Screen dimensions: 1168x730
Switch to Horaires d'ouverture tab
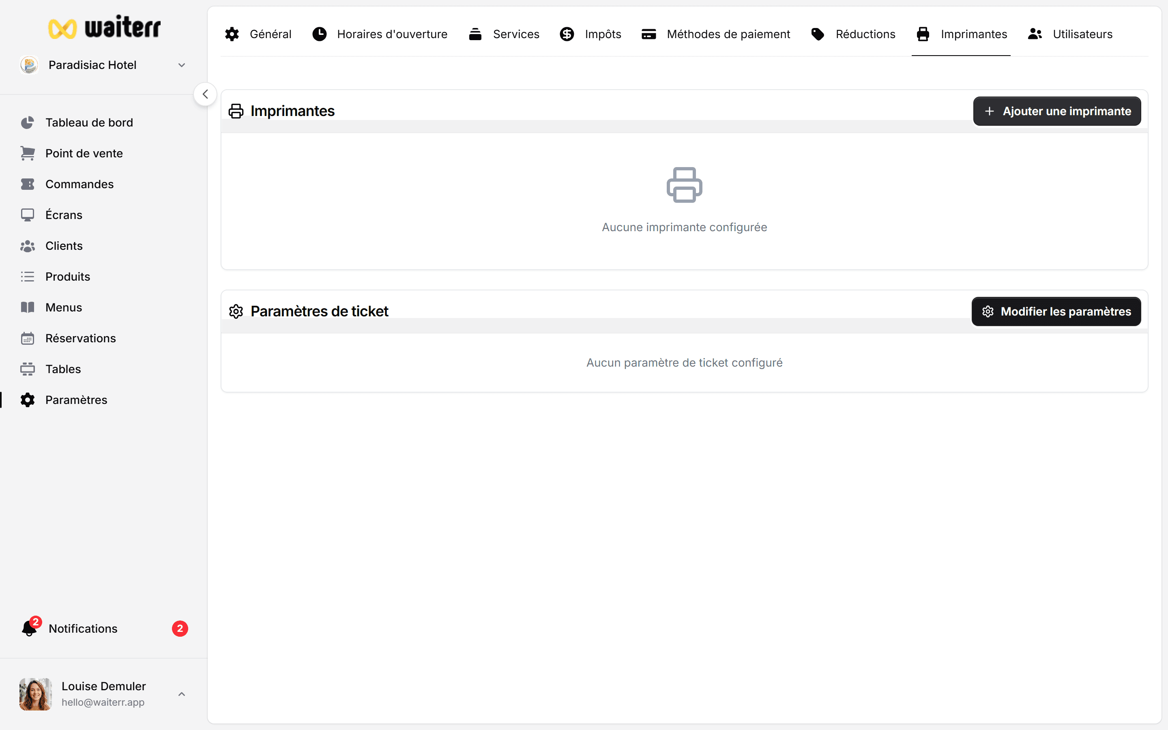[x=380, y=34]
